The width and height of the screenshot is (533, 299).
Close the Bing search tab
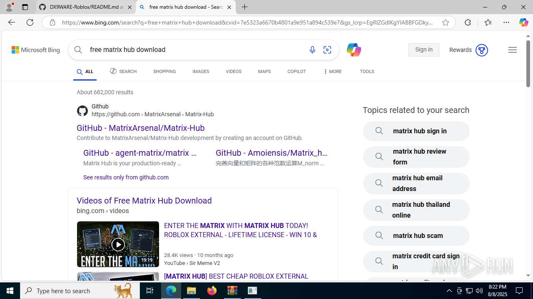229,7
